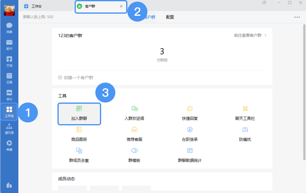Open the 聊天工具栏 tool
The image size is (306, 193).
pos(245,113)
